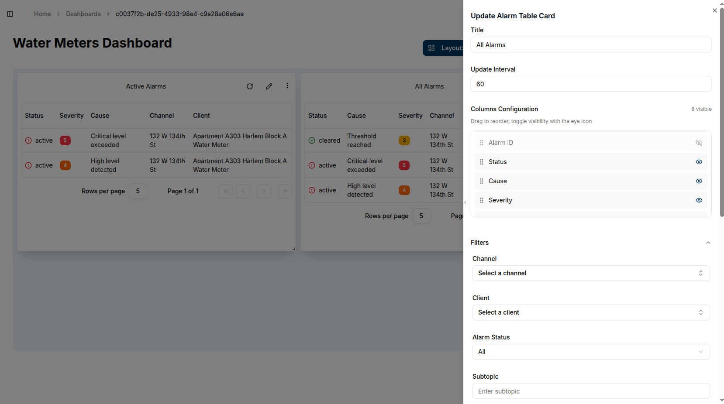Click the drag handle for Status column
This screenshot has height=404, width=724.
482,162
